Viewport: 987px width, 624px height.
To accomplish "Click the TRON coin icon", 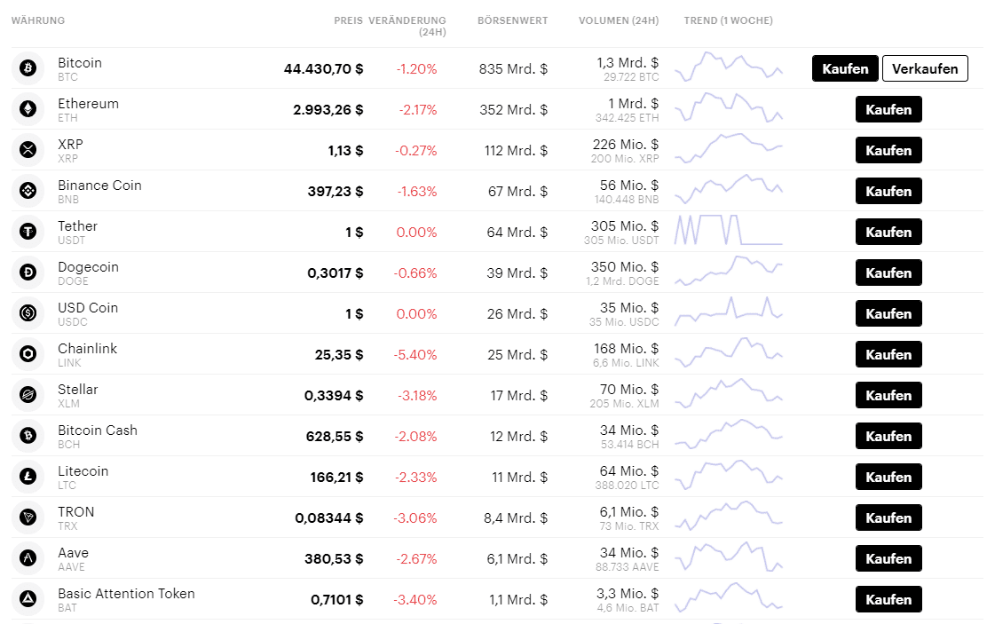I will click(28, 517).
